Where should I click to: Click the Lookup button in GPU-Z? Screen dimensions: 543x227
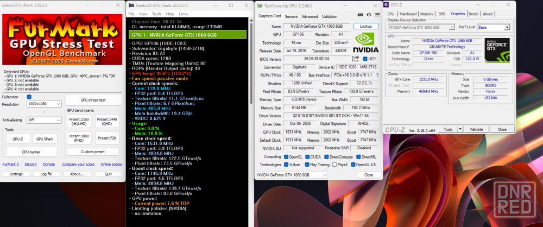tap(365, 26)
